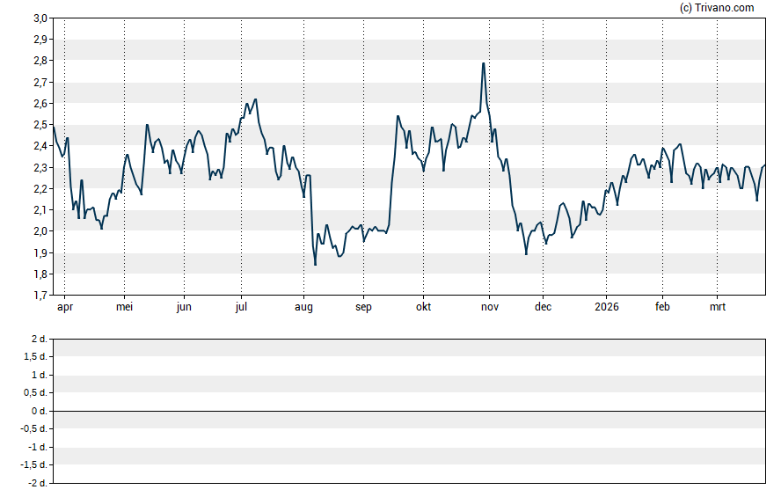Click the 'nov' month marker

click(490, 307)
